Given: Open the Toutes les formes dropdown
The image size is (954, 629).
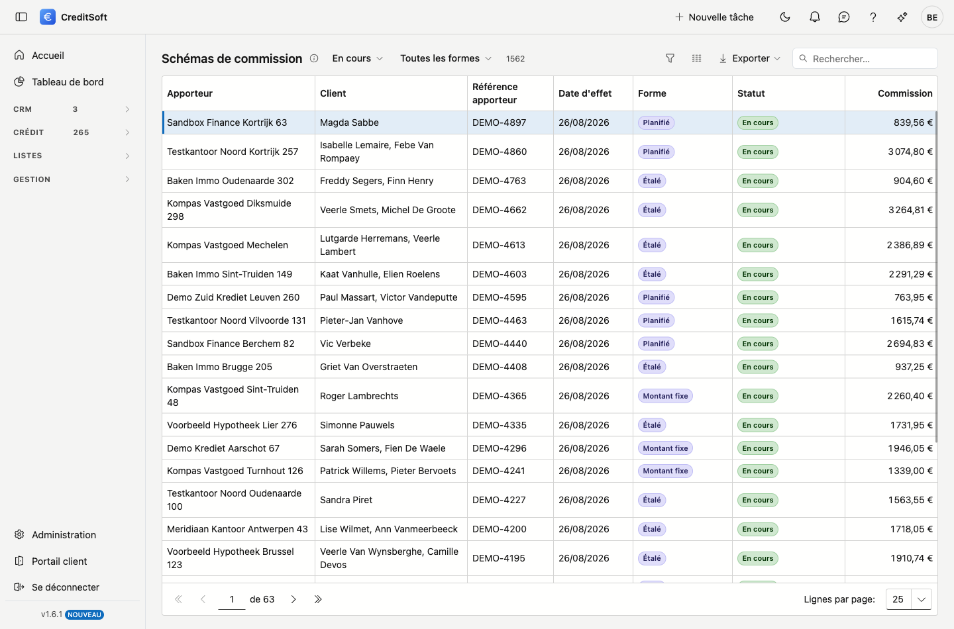Looking at the screenshot, I should tap(446, 58).
